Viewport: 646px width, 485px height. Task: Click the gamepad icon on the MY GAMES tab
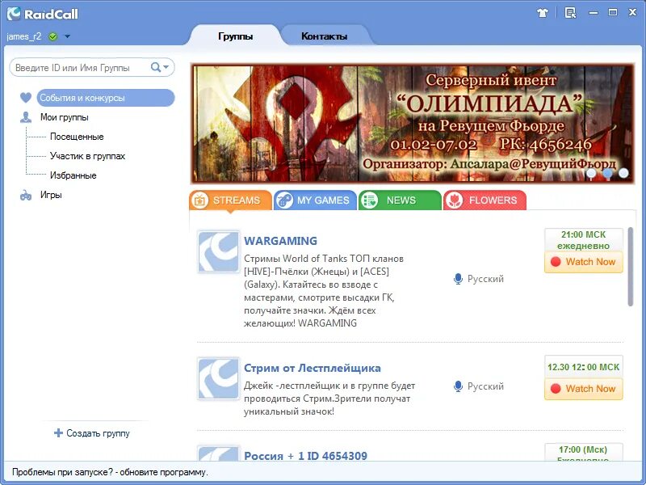284,199
